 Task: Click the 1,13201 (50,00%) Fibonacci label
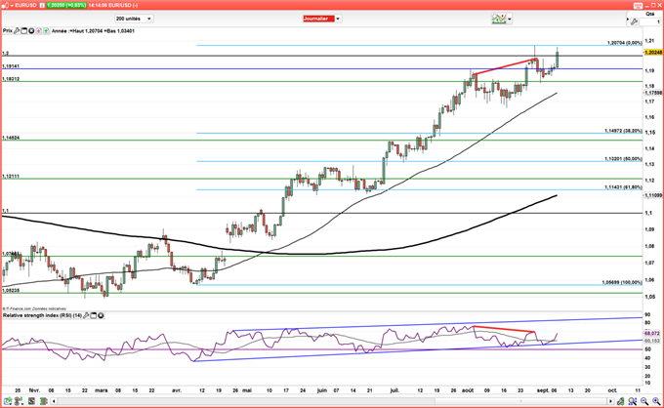coord(623,159)
